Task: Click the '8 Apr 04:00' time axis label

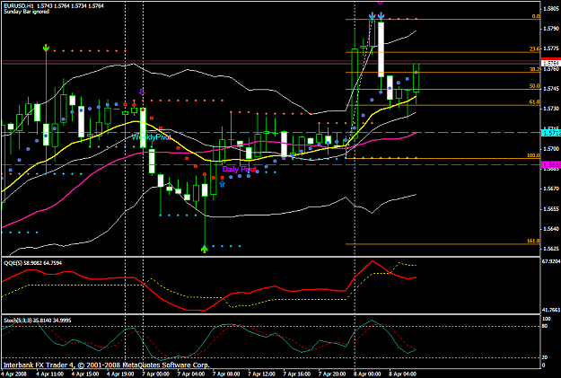Action: tap(403, 374)
